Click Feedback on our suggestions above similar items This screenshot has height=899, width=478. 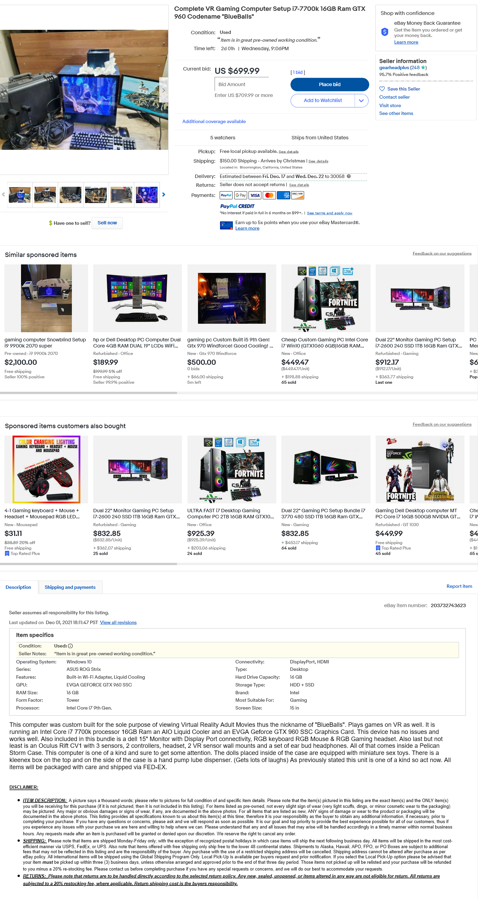click(442, 253)
